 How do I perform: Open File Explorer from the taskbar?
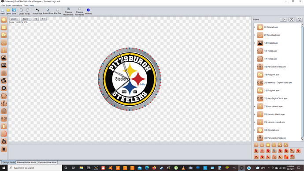pos(81,168)
